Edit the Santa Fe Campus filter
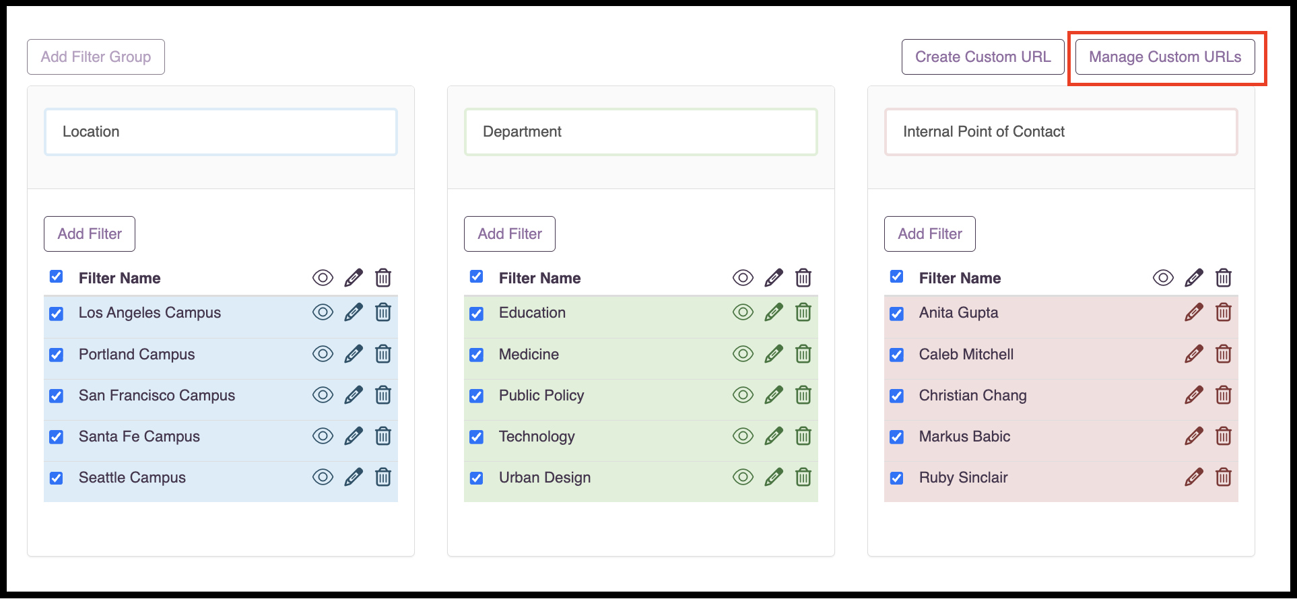The image size is (1297, 599). [x=353, y=436]
